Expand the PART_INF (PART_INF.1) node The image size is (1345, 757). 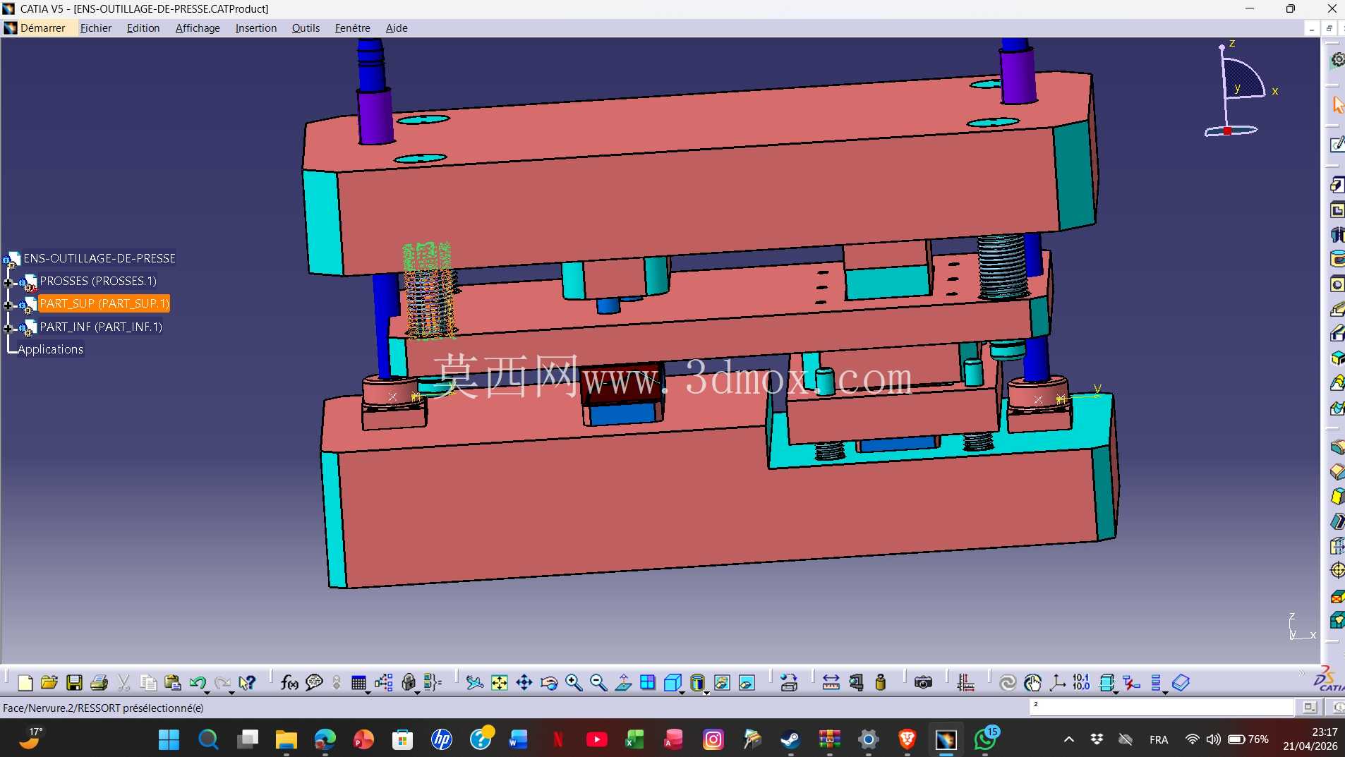(8, 328)
